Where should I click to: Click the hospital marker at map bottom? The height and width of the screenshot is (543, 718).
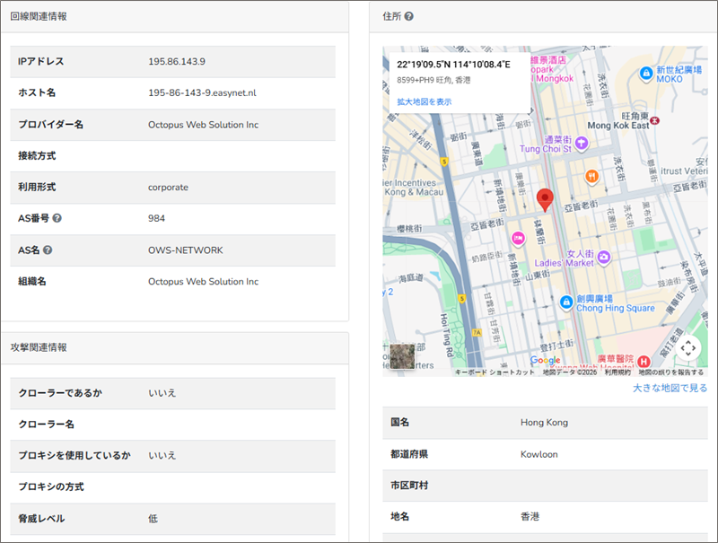pos(644,361)
